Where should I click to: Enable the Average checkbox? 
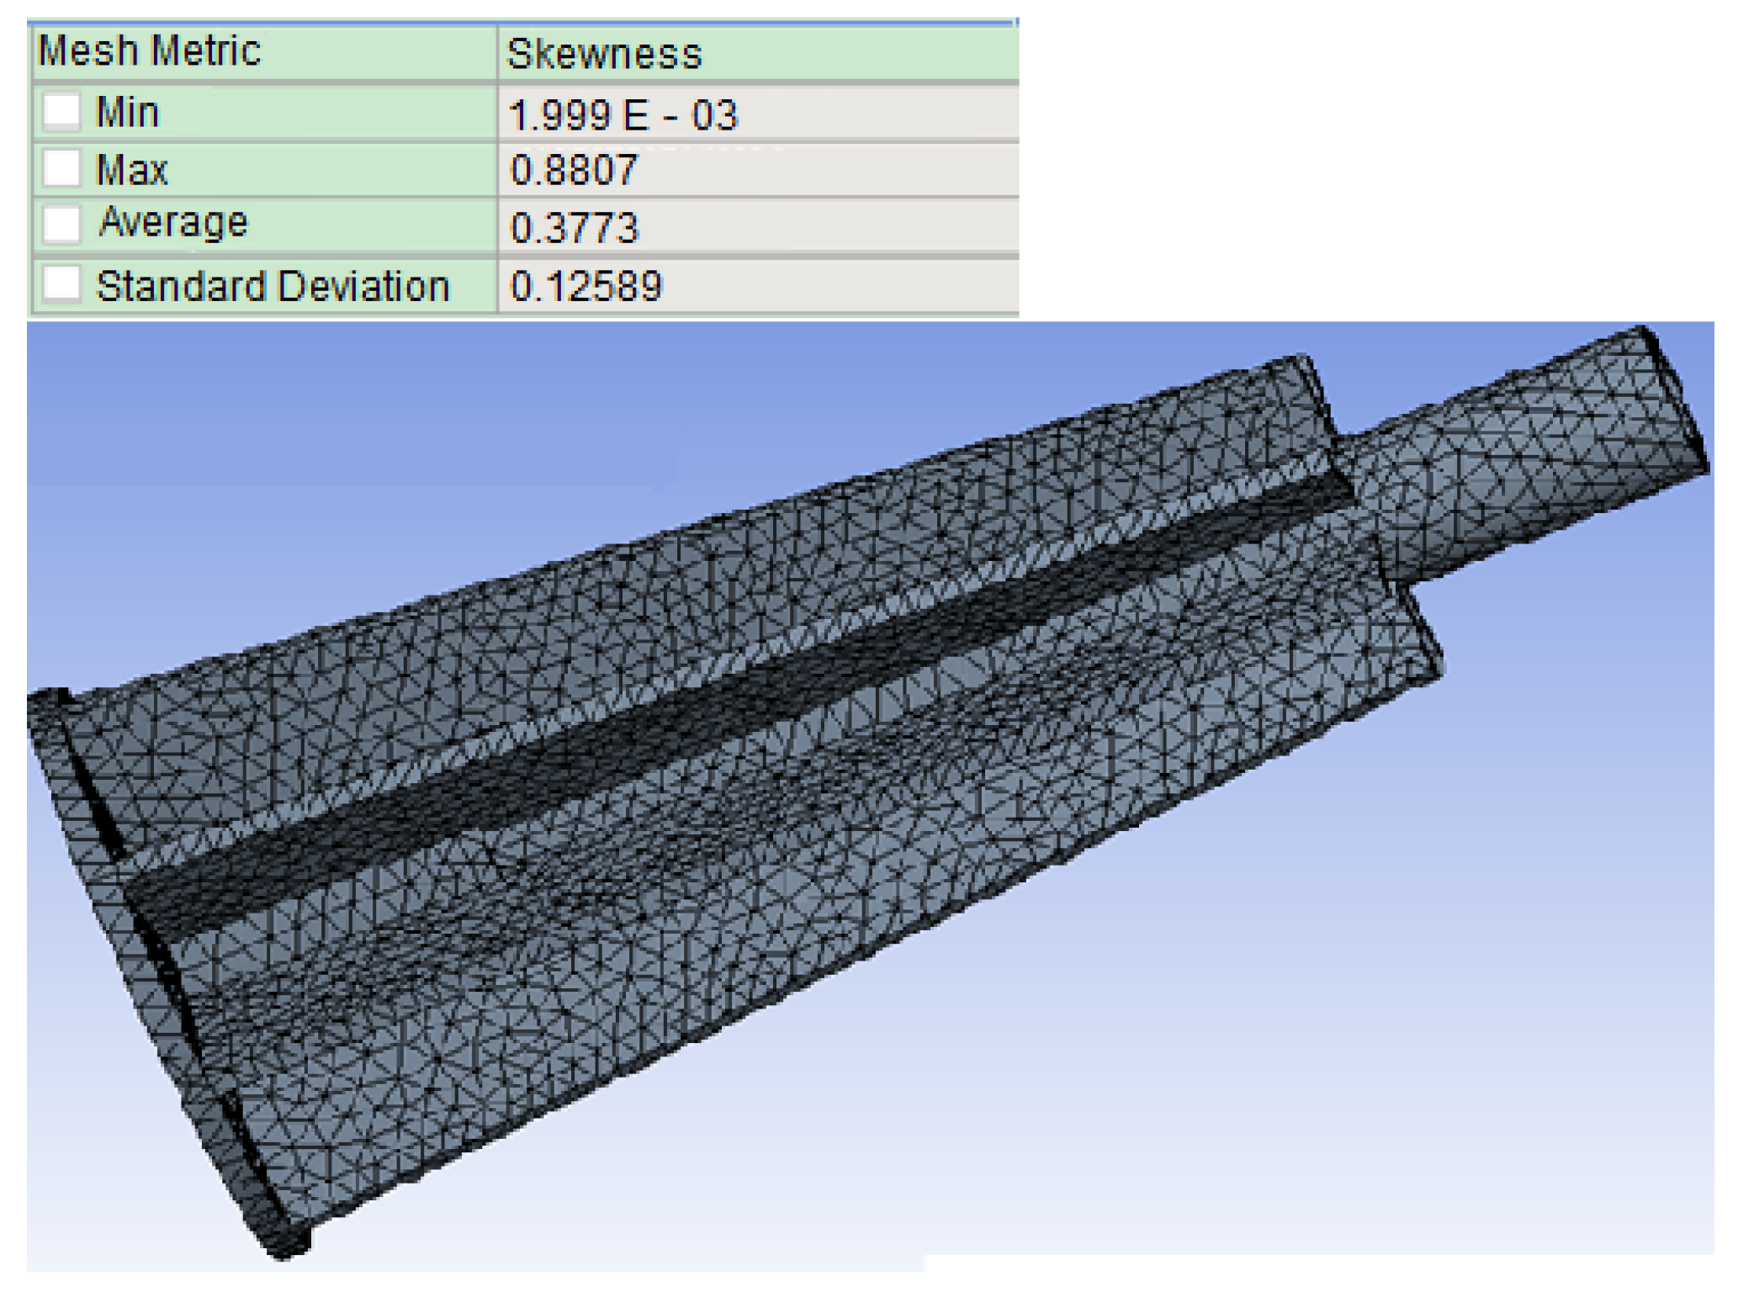pyautogui.click(x=62, y=225)
